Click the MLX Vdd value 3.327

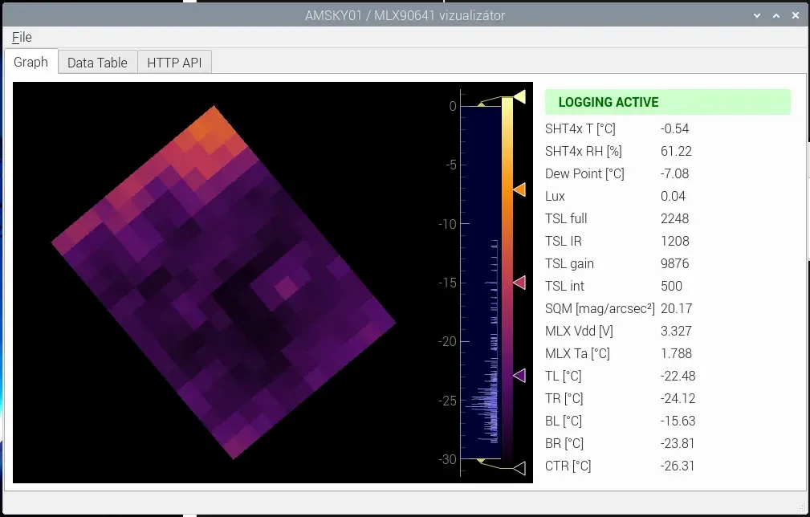pyautogui.click(x=676, y=331)
